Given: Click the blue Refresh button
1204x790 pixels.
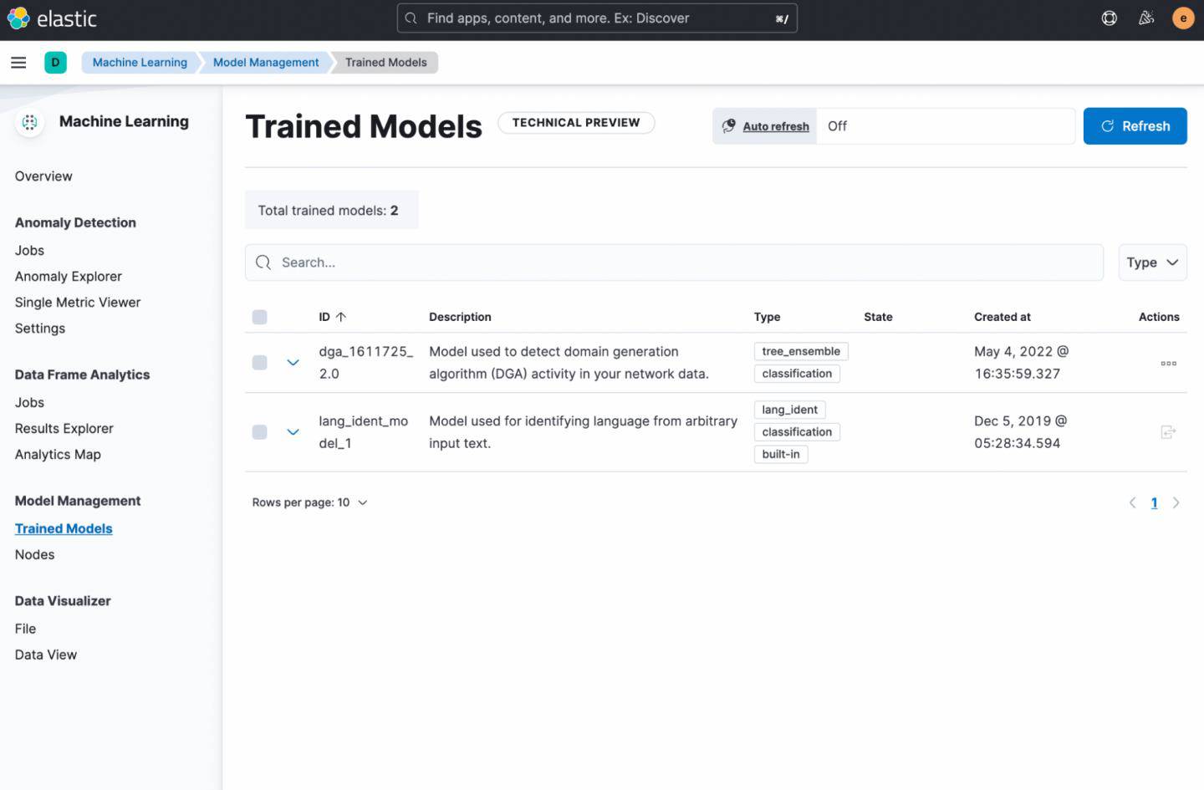Looking at the screenshot, I should 1135,126.
